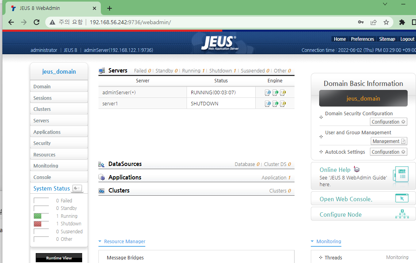The image size is (416, 263).
Task: Collapse the Monitoring section header
Action: 326,241
